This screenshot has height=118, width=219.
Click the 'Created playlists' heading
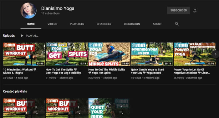[x=15, y=91]
